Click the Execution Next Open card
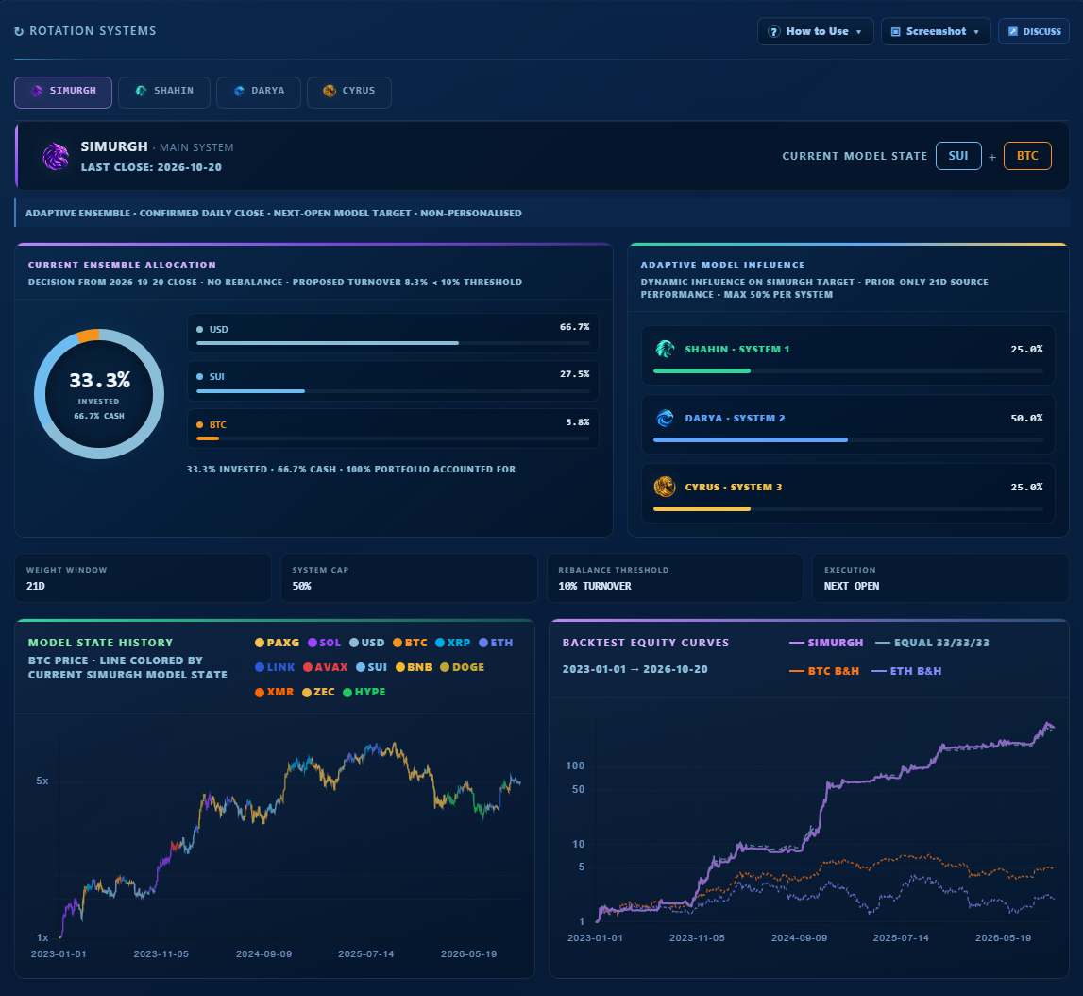The width and height of the screenshot is (1083, 996). coord(940,577)
